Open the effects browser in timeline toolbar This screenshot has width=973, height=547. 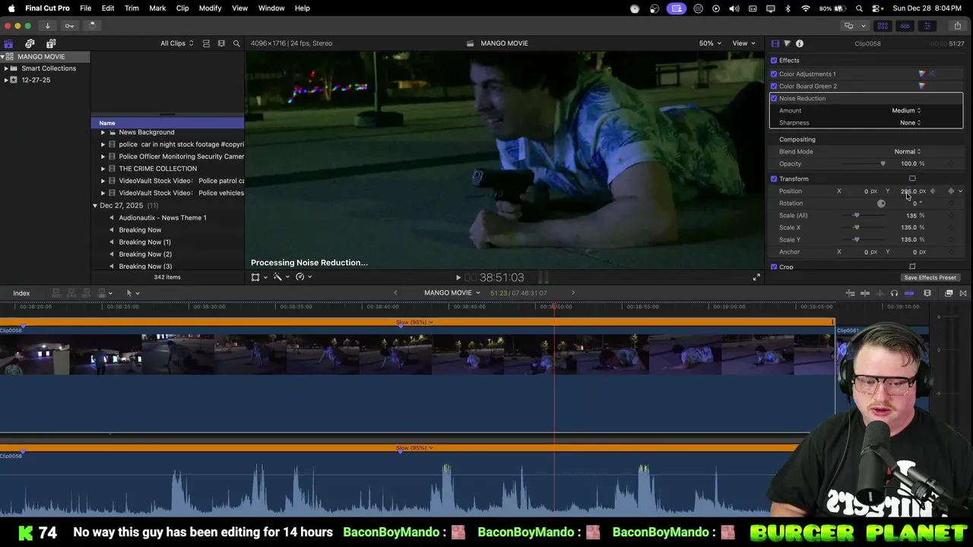pyautogui.click(x=949, y=293)
